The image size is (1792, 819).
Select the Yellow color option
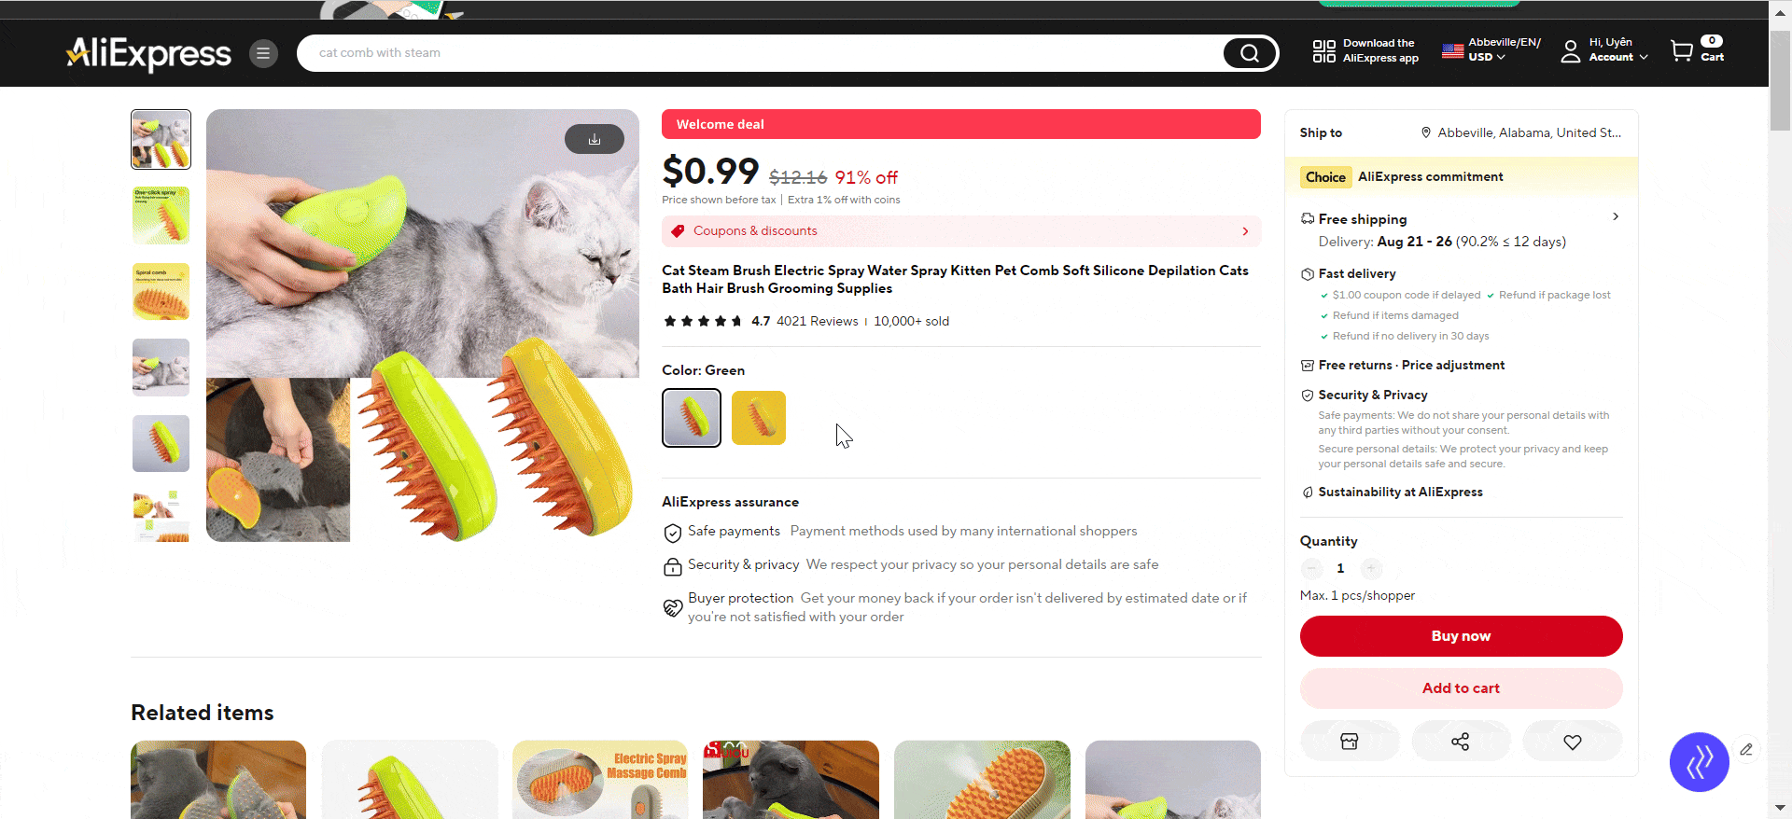(x=759, y=418)
